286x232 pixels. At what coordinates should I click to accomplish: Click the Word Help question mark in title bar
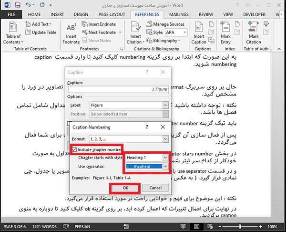pyautogui.click(x=237, y=5)
